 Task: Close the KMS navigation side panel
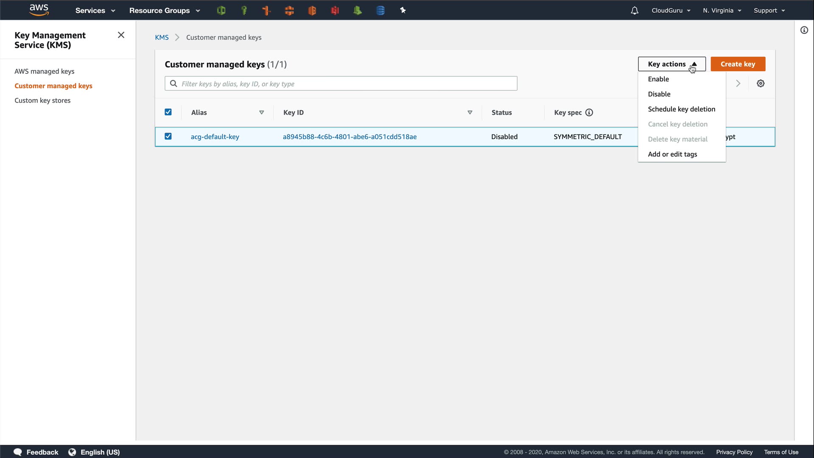click(121, 35)
